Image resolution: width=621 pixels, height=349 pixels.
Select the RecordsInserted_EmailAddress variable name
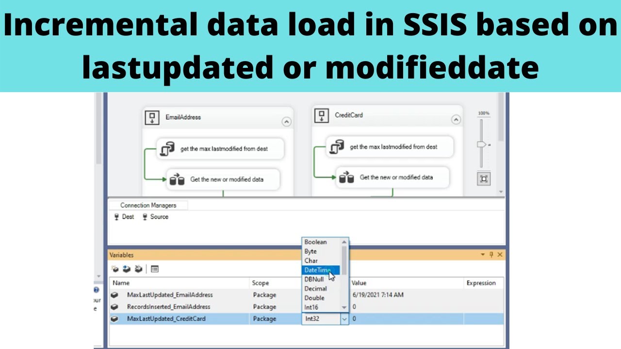click(168, 307)
